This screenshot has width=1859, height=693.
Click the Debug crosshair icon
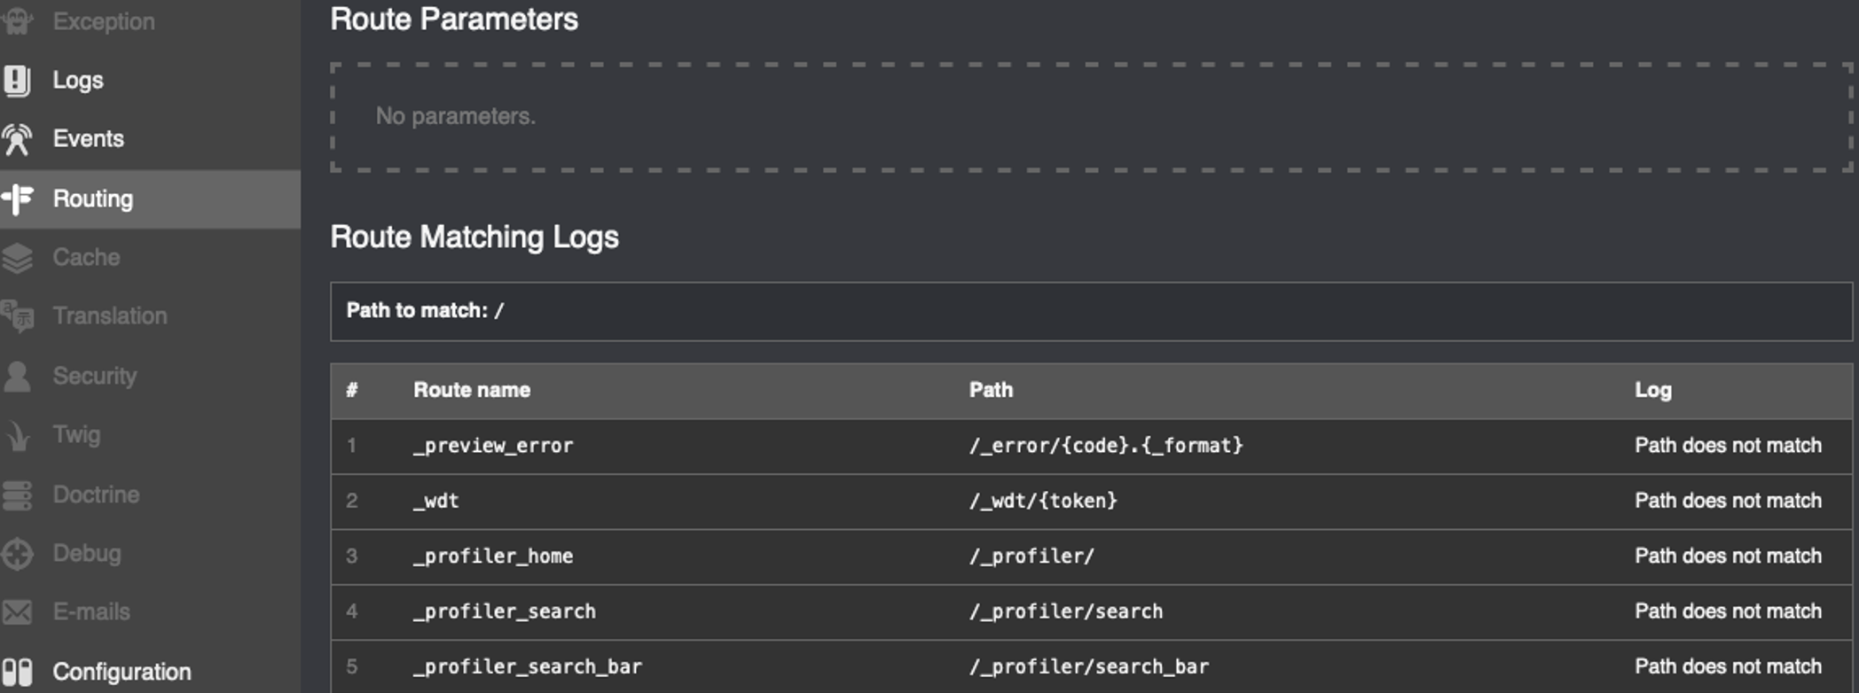click(x=17, y=554)
